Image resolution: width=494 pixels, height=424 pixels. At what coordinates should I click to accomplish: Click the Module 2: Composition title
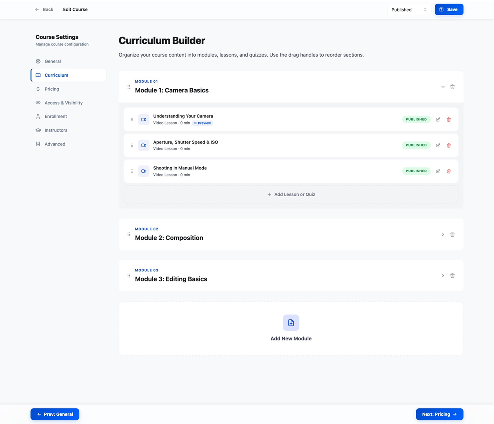169,238
